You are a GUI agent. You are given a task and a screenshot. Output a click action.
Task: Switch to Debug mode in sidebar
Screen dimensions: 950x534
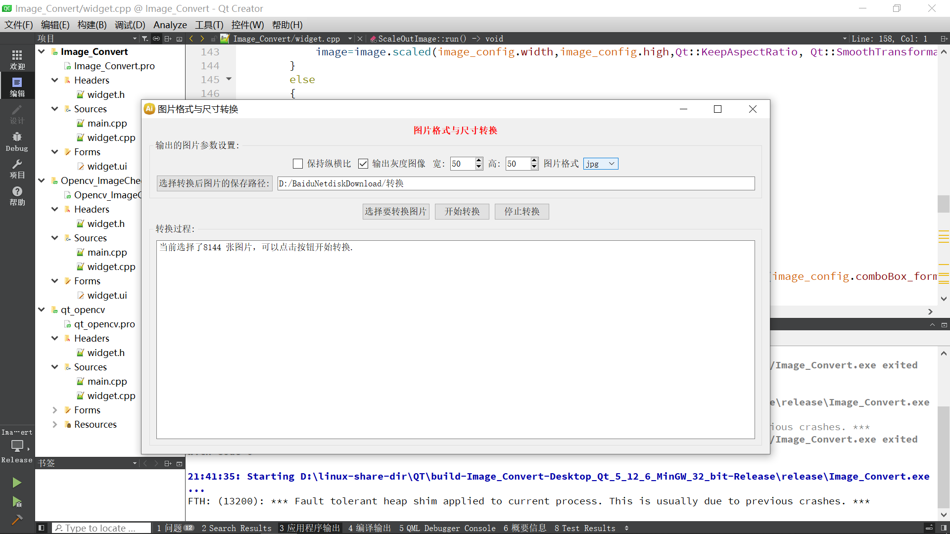point(17,141)
